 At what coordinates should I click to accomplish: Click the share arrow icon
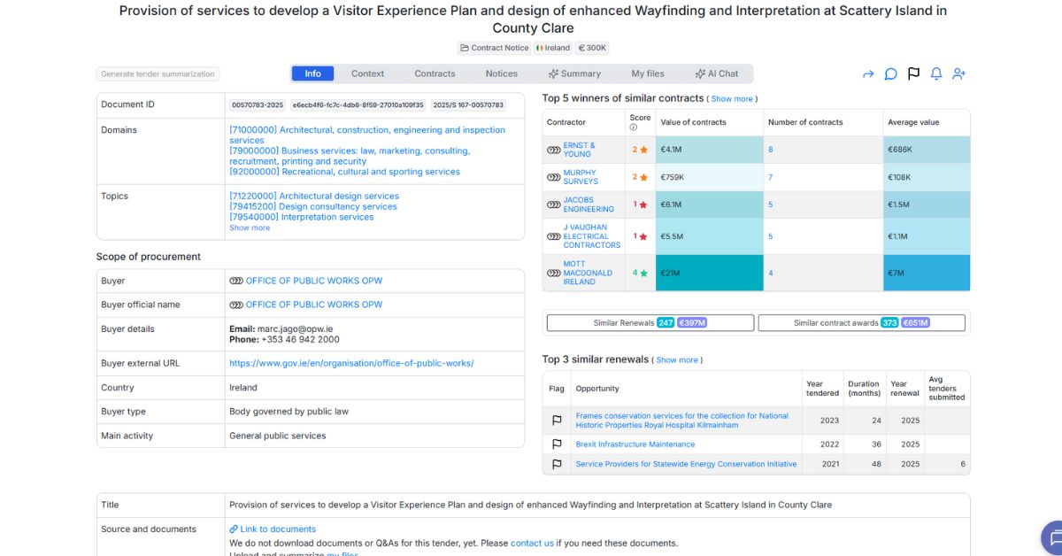pyautogui.click(x=868, y=74)
